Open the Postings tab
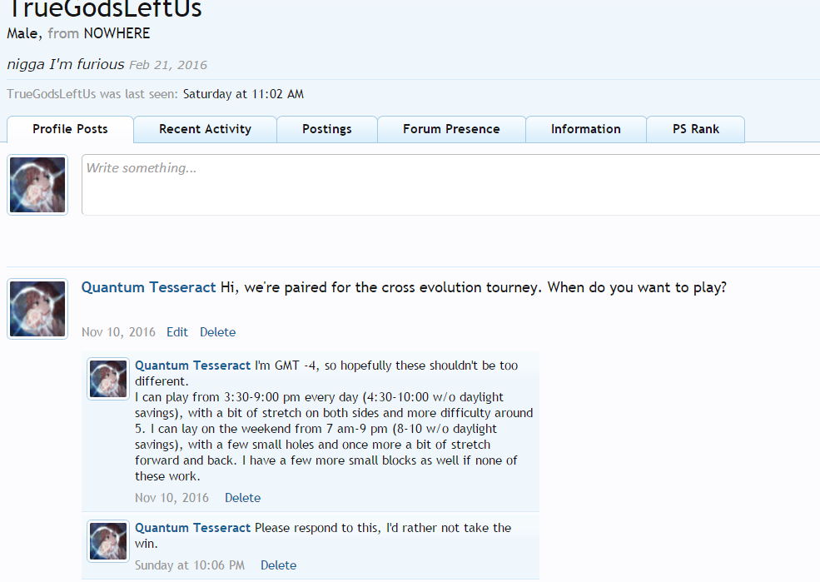Viewport: 820px width, 582px height. (327, 129)
